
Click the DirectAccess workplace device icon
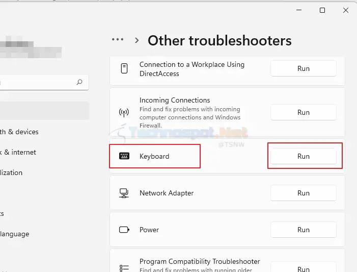[x=124, y=68]
